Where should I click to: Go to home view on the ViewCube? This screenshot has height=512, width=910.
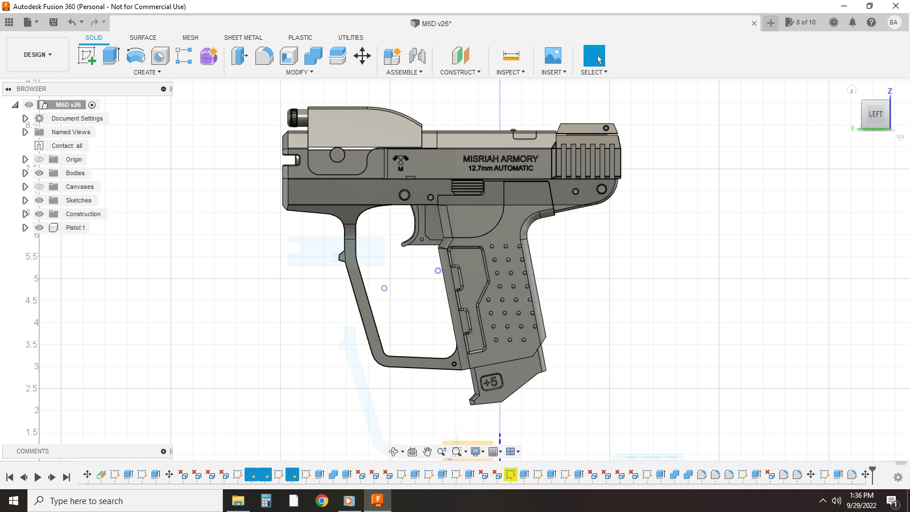coord(851,89)
